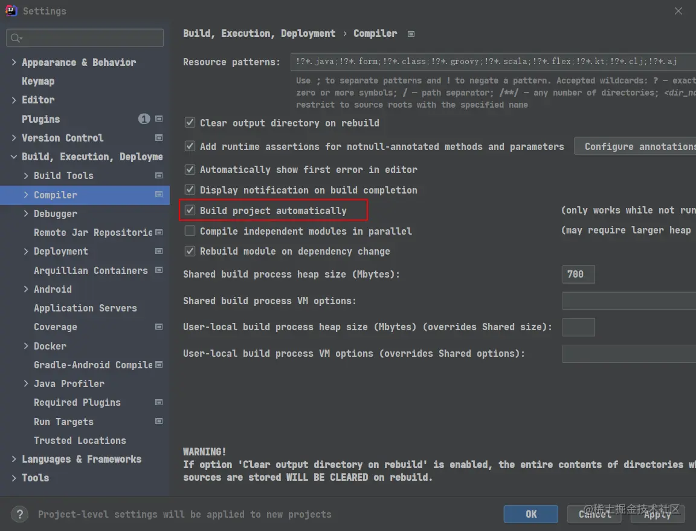Click the IntelliJ IDEA logo in title bar

tap(11, 10)
